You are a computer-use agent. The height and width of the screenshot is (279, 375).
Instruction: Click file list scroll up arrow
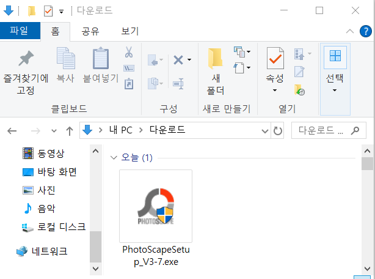[367, 151]
